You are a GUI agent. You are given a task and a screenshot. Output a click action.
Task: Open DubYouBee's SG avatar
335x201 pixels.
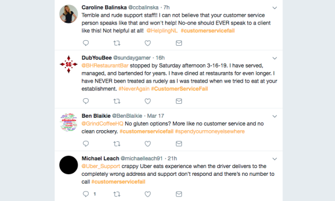pos(68,64)
